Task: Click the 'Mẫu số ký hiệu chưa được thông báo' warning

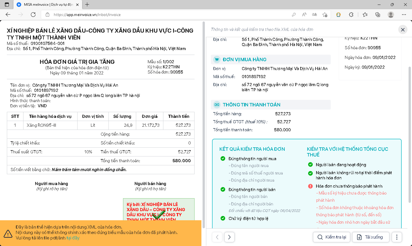Action: click(x=351, y=197)
